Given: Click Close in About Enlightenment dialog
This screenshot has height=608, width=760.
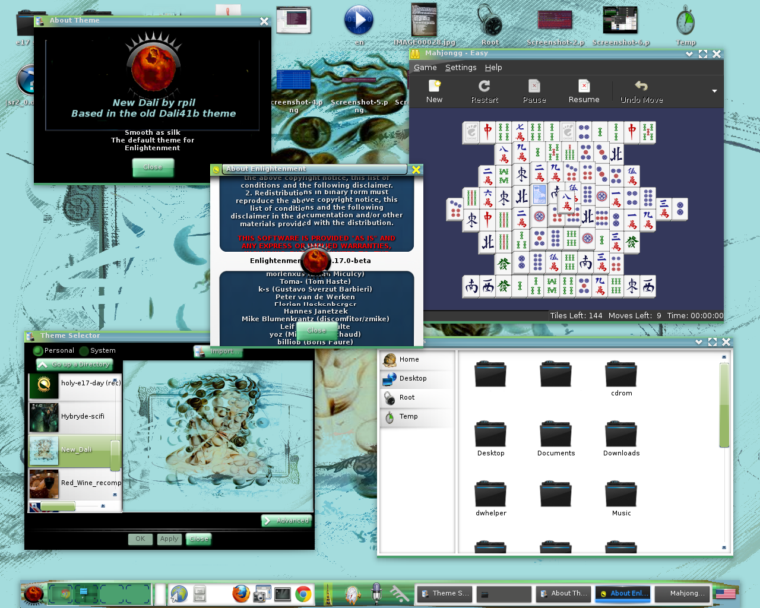Looking at the screenshot, I should [316, 330].
